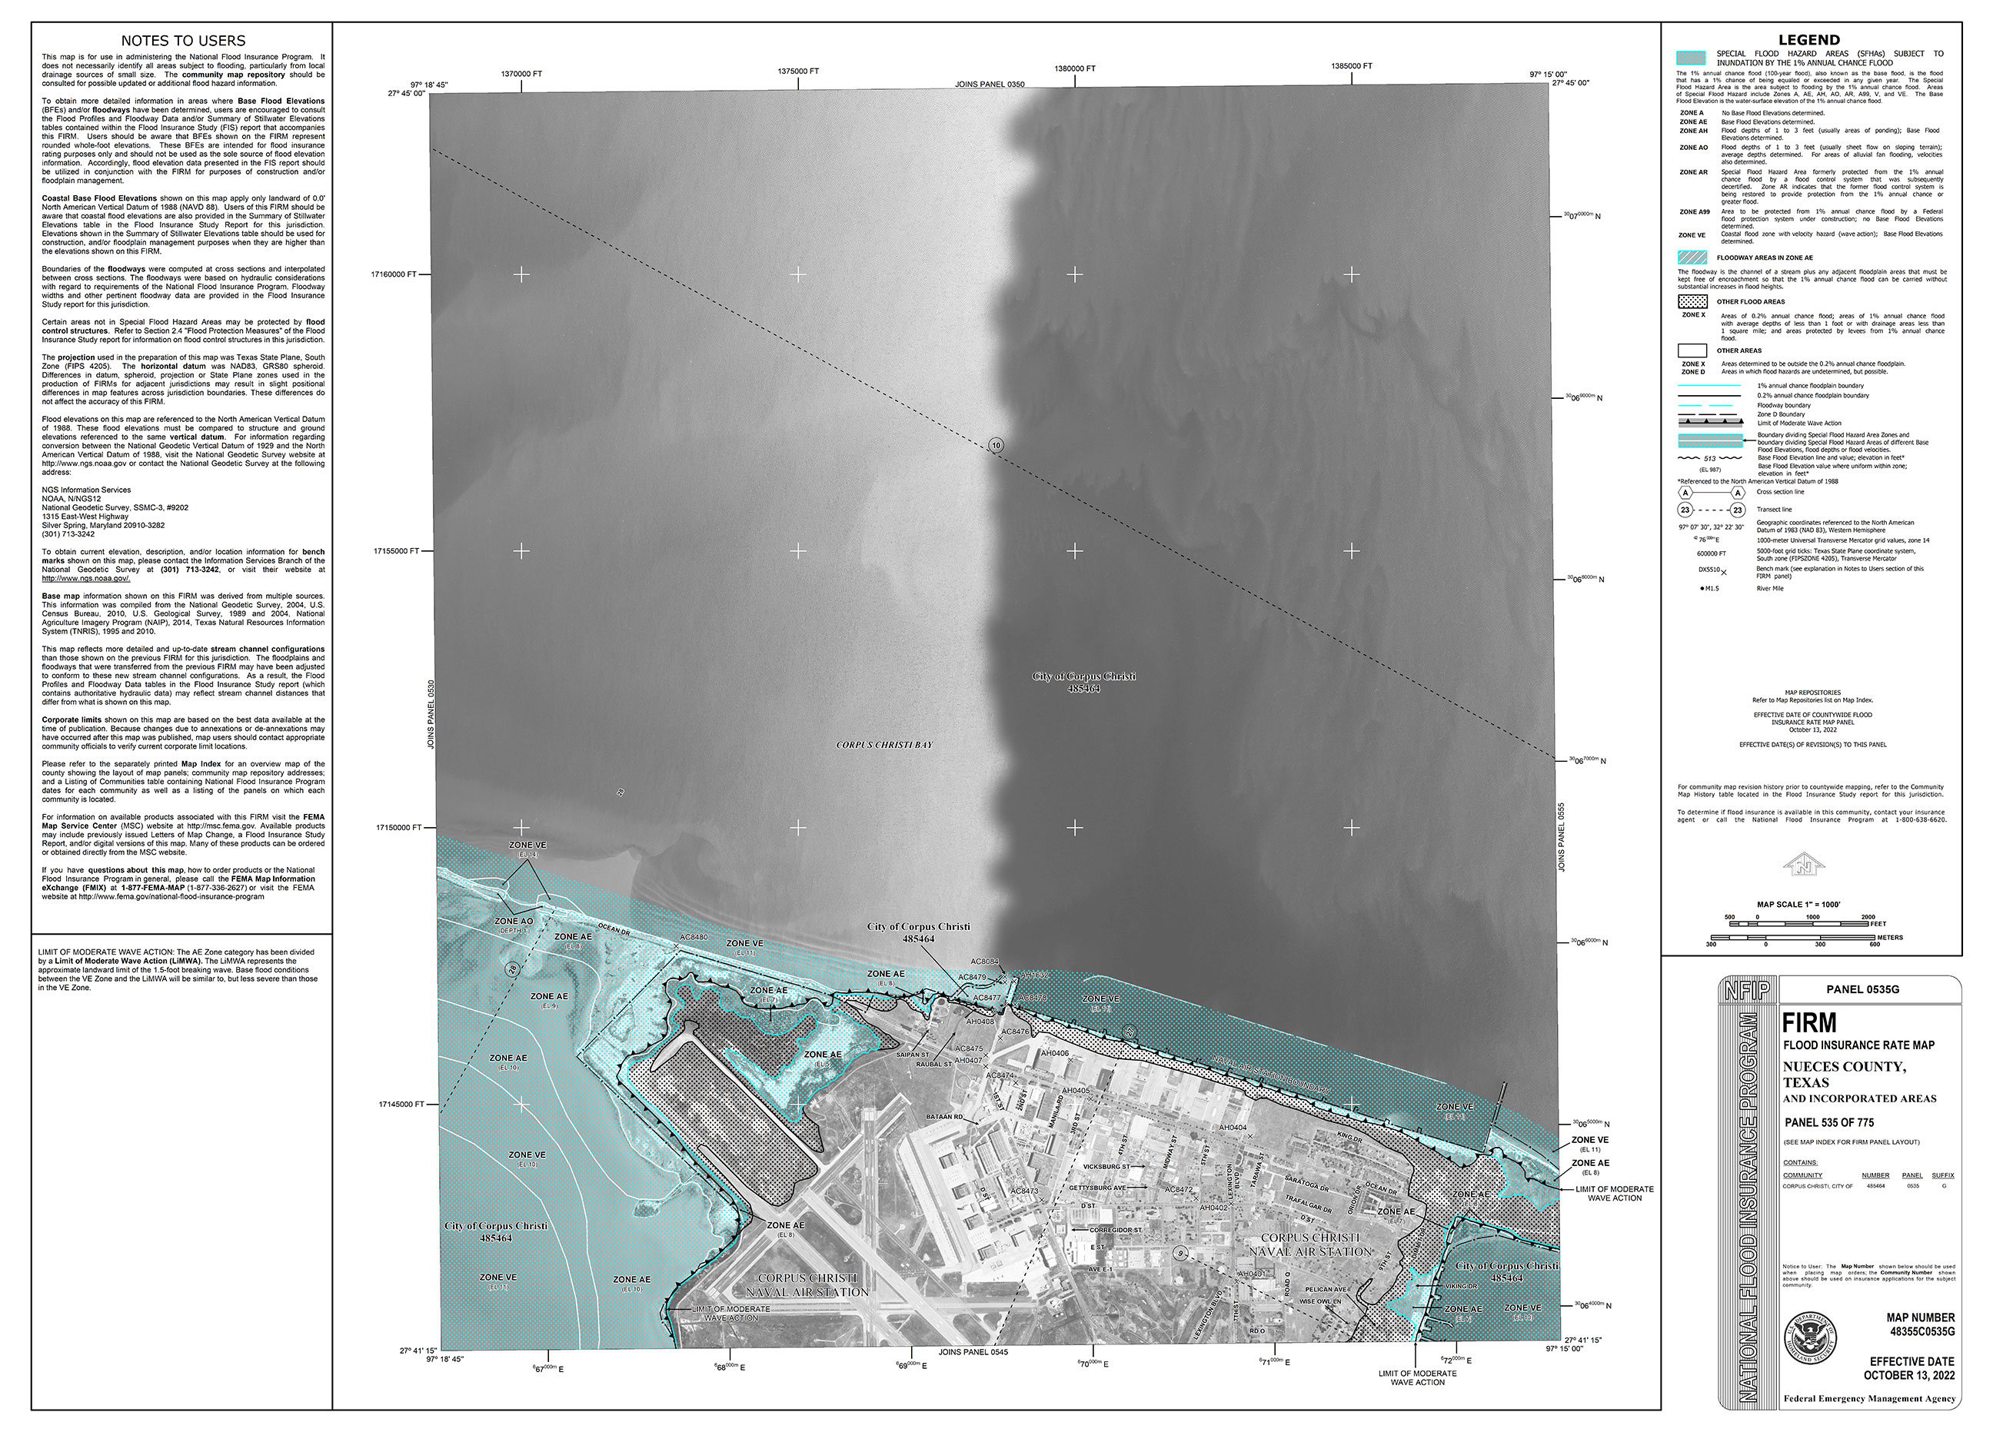Open the http://www.ngs.noaa.gov/ link
This screenshot has height=1432, width=1993.
pos(87,578)
